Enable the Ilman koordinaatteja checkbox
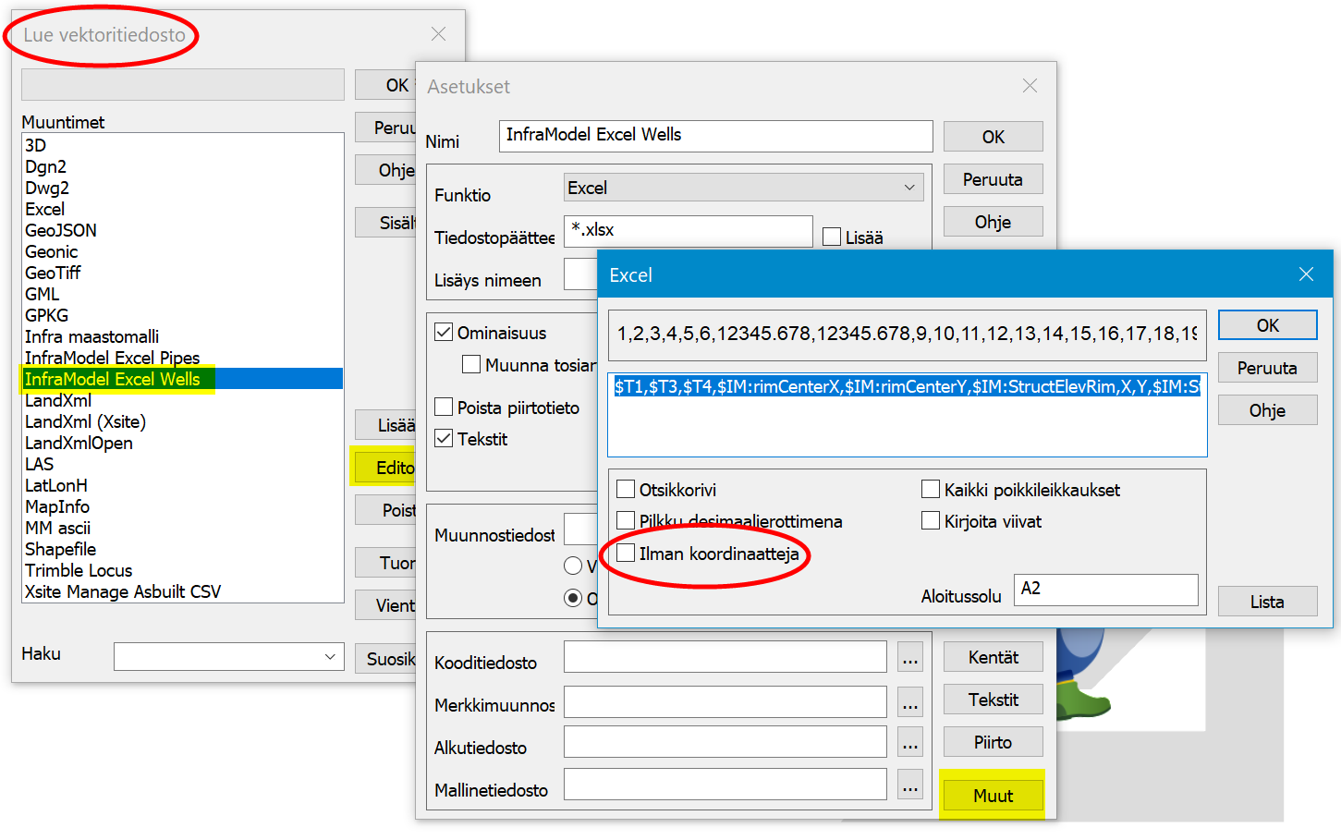The width and height of the screenshot is (1341, 840). (627, 554)
